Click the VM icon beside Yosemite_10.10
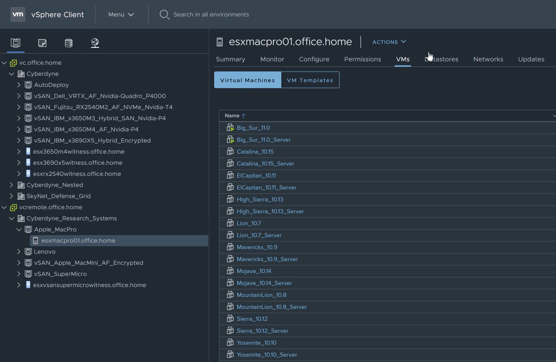556x362 pixels. coord(230,343)
